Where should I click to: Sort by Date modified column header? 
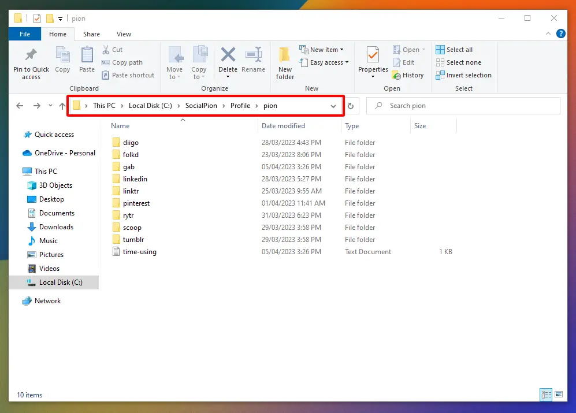(x=299, y=126)
